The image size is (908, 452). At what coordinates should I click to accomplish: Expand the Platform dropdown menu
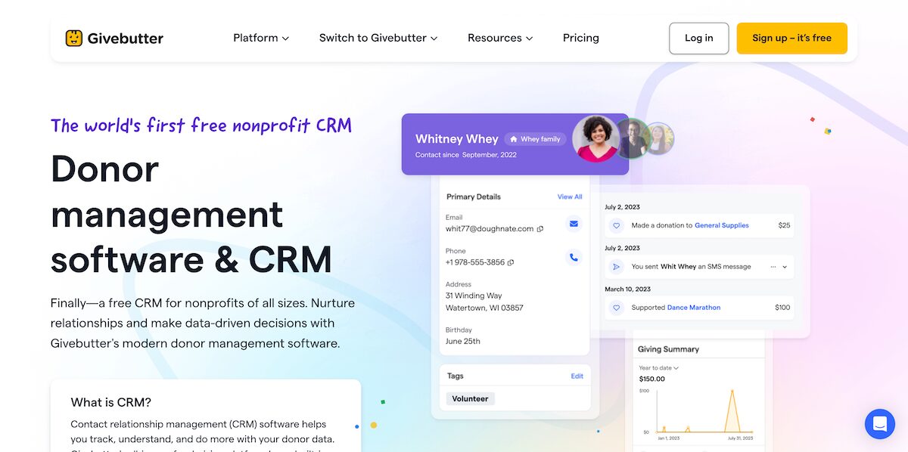[261, 38]
